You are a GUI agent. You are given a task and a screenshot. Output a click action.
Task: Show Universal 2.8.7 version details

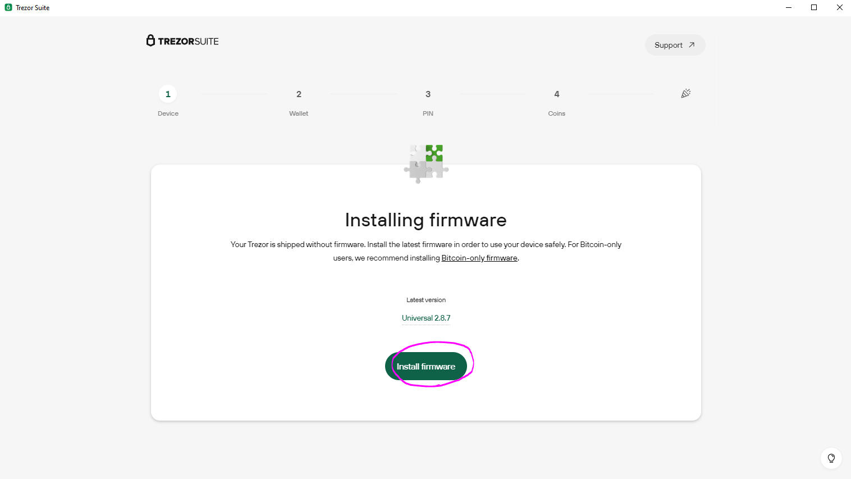point(426,318)
